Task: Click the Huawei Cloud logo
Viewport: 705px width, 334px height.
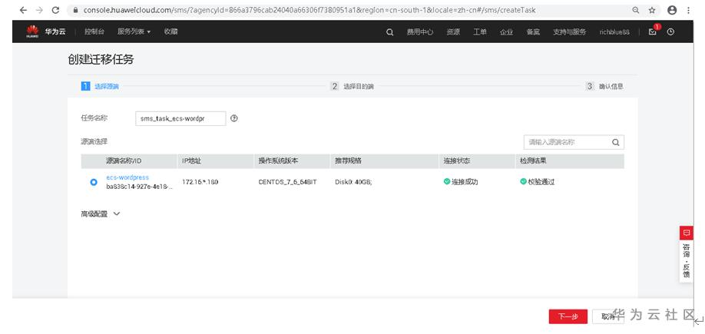Action: pos(32,31)
